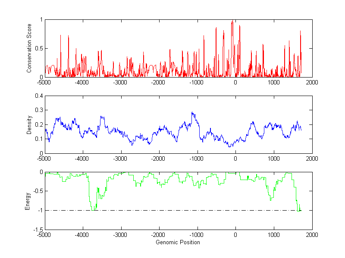This screenshot has height=258, width=345.
Task: Click the Conservation Score y-axis label
Action: pyautogui.click(x=29, y=48)
